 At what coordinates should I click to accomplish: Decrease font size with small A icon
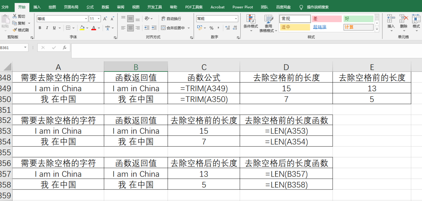click(x=112, y=19)
